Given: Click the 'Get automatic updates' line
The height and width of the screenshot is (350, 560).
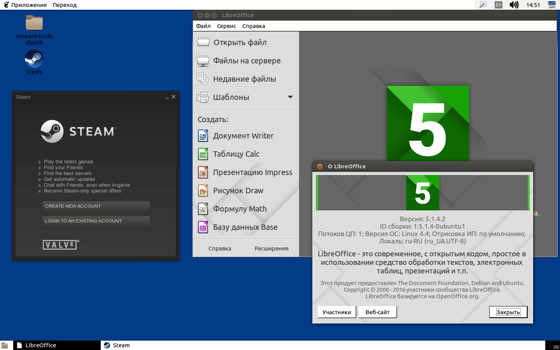Looking at the screenshot, I should coord(69,179).
